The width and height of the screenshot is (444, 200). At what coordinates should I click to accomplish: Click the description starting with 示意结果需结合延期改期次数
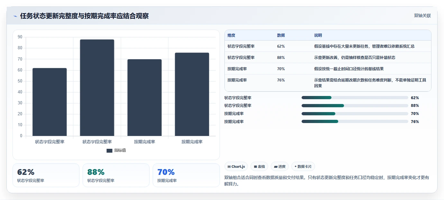point(370,83)
